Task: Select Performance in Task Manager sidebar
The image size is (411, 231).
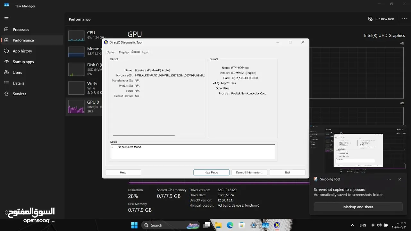Action: (32, 40)
